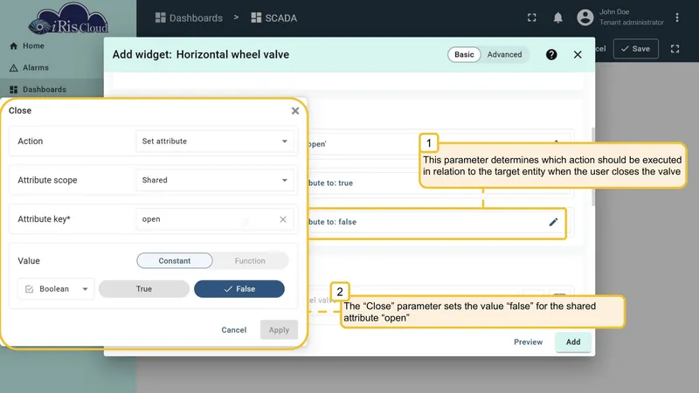
Task: Select the False boolean value
Action: coord(239,289)
